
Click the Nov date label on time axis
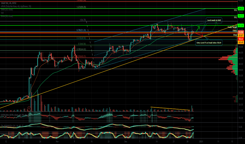tap(57, 141)
